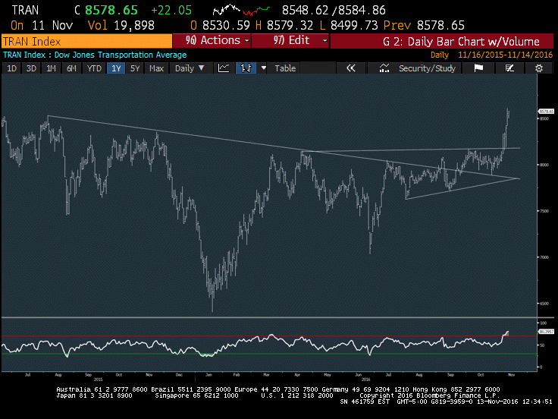Switch to line chart icon
The image size is (558, 419).
(224, 68)
